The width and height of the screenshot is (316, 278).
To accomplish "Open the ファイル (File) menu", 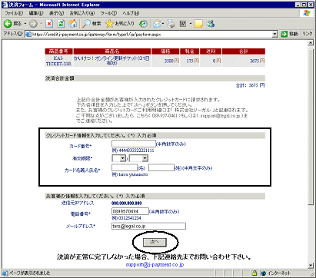I will (x=14, y=13).
